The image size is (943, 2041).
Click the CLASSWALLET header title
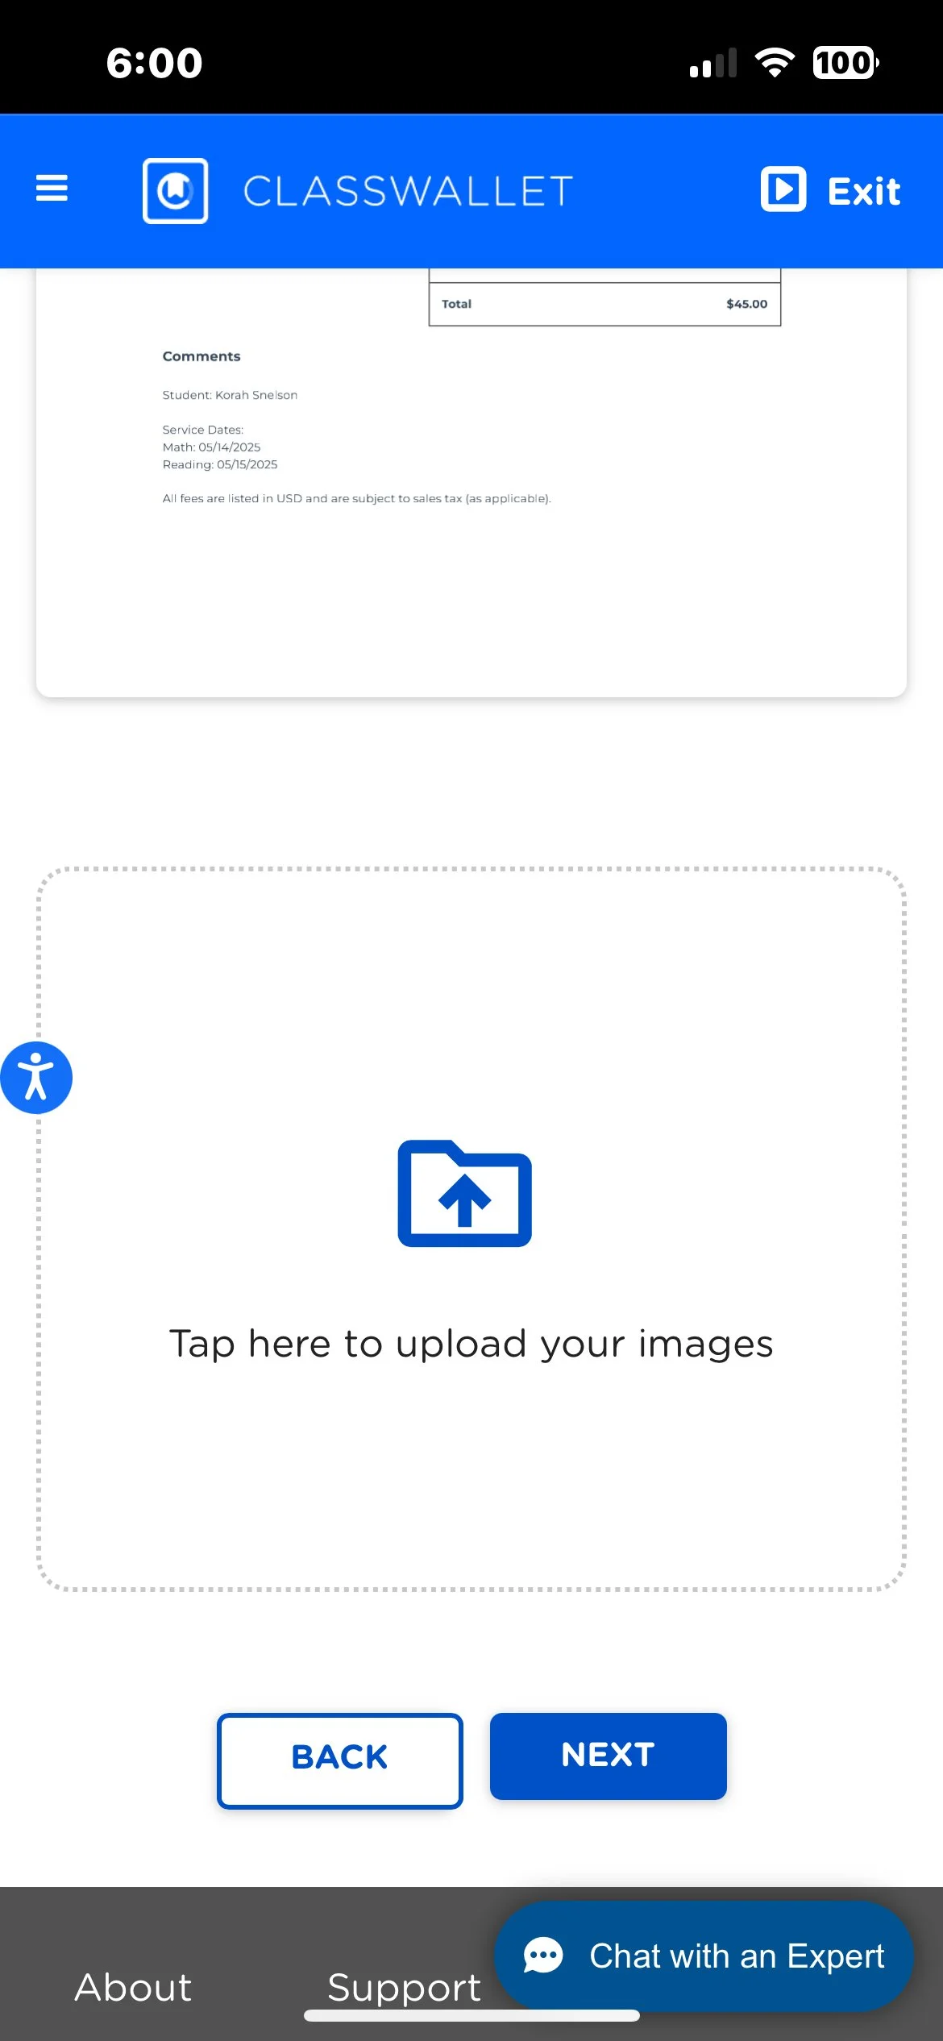coord(408,191)
